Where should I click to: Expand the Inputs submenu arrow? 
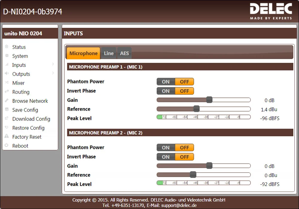[53, 64]
